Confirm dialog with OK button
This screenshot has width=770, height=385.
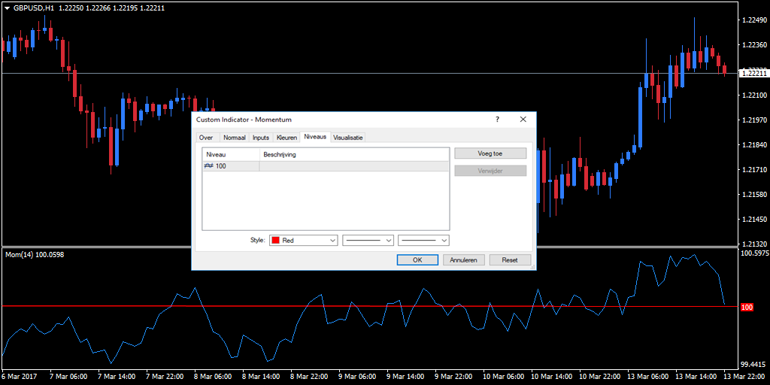[417, 259]
